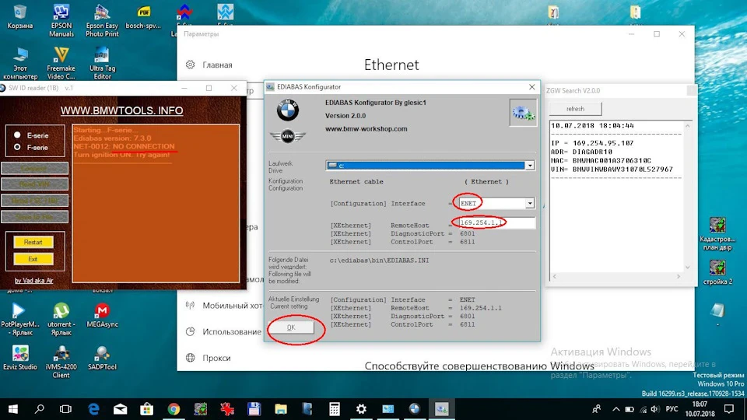Click the www.bmw-workshop.com text
This screenshot has width=747, height=420.
pyautogui.click(x=366, y=128)
